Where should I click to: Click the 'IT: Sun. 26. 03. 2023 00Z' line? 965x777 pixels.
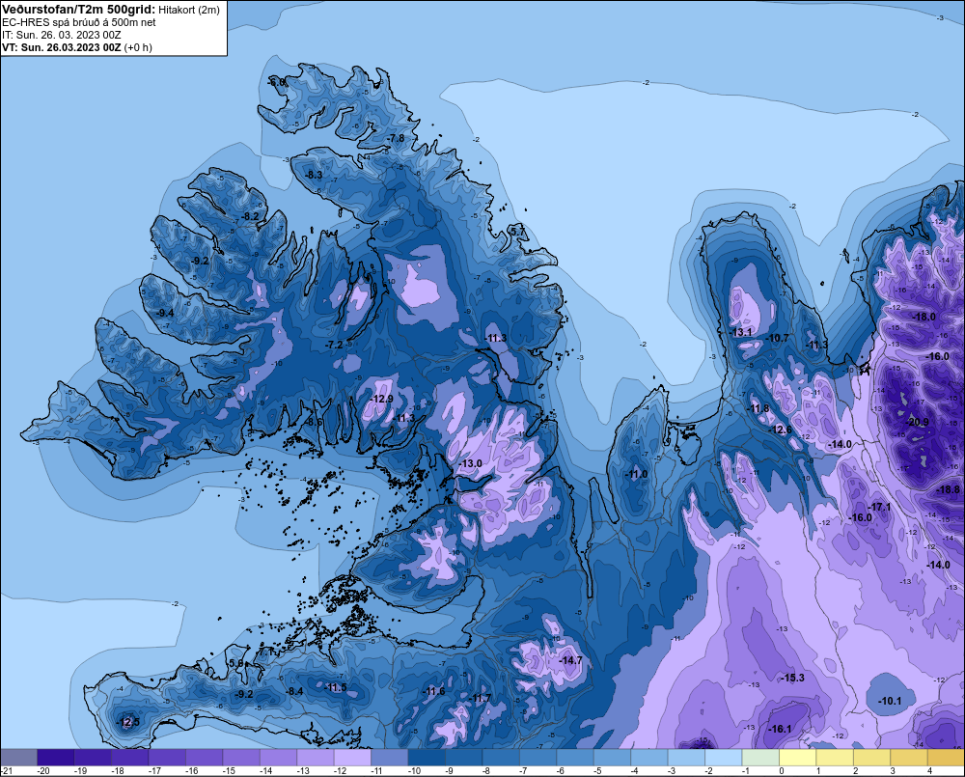(61, 35)
